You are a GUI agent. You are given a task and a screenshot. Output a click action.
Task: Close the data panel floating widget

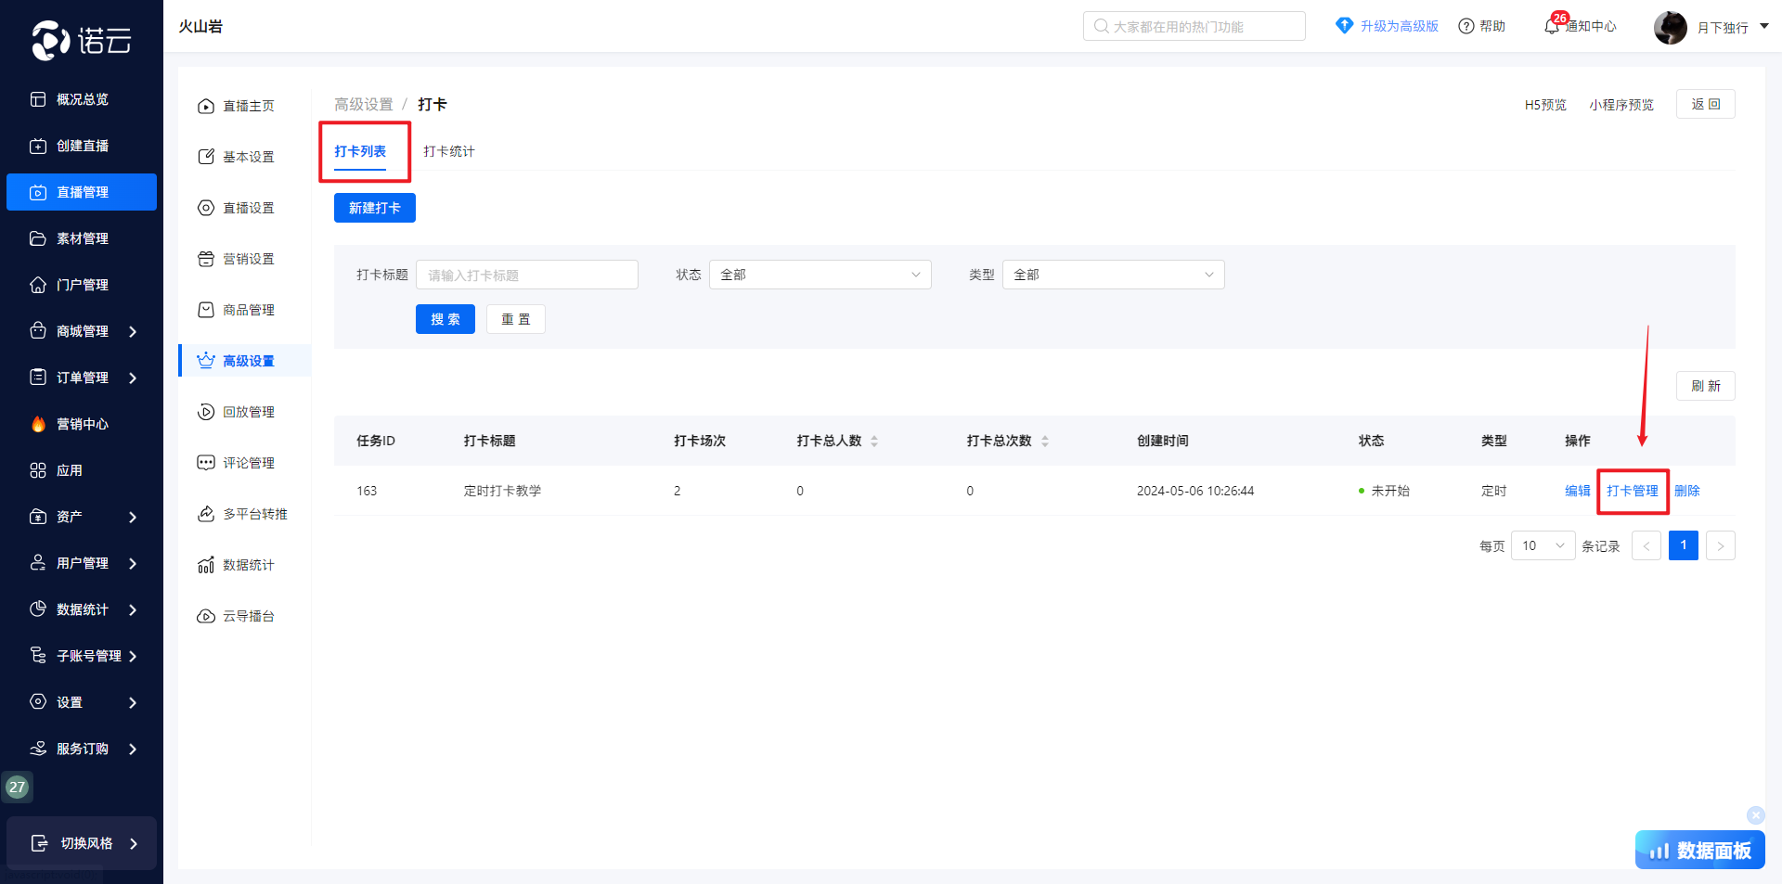click(1755, 815)
